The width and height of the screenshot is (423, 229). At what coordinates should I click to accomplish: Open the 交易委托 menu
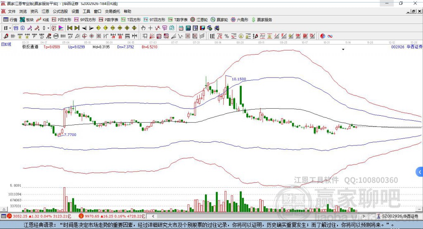tap(112, 11)
